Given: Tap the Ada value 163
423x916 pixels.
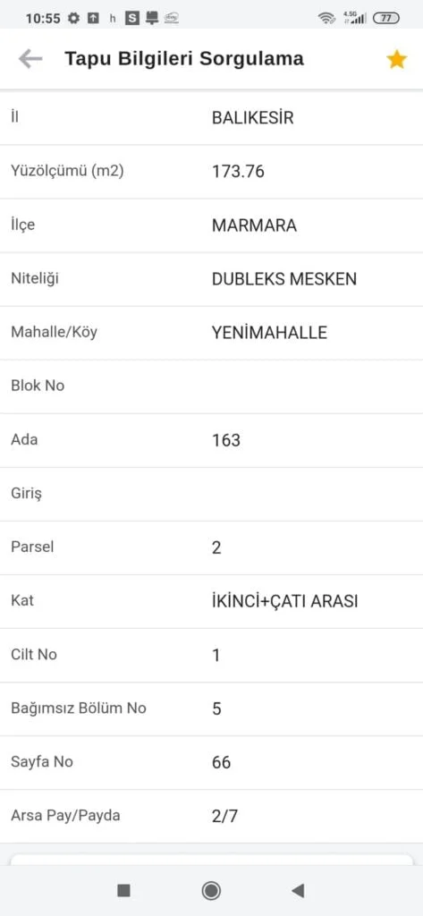Looking at the screenshot, I should pyautogui.click(x=226, y=440).
